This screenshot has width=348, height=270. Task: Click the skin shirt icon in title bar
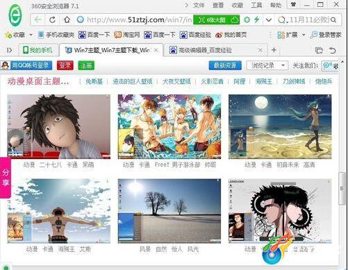(x=294, y=4)
